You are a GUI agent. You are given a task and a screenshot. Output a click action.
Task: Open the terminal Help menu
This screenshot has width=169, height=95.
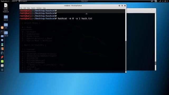pos(44,8)
